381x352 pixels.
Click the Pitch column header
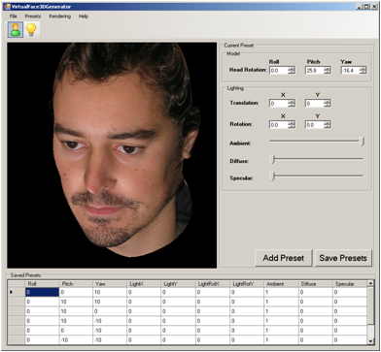(x=76, y=284)
